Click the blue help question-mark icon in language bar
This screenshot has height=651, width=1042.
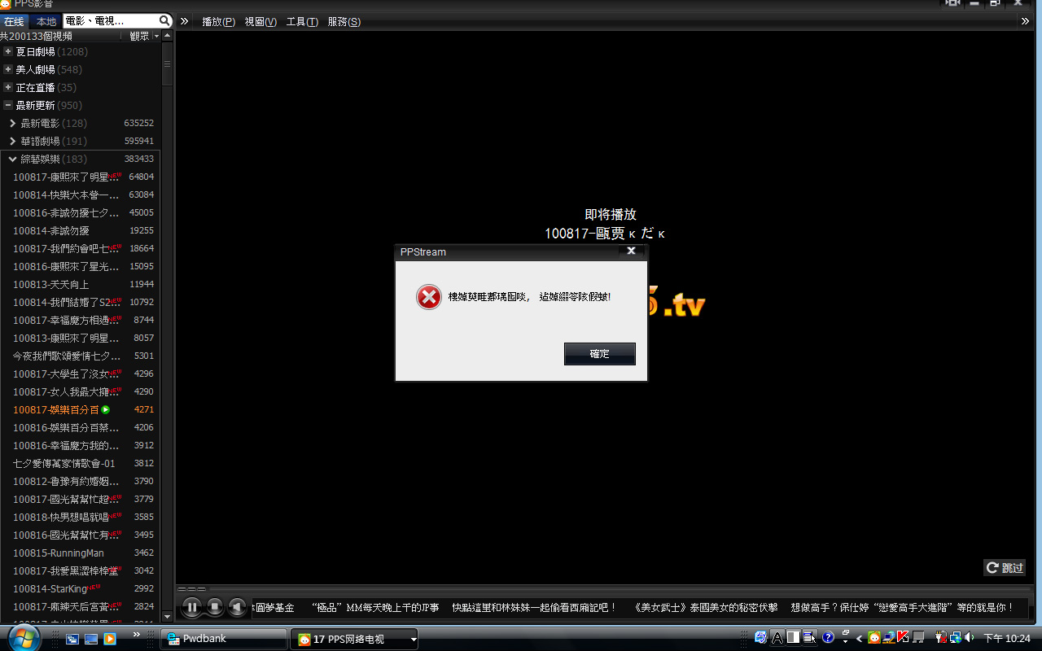829,638
